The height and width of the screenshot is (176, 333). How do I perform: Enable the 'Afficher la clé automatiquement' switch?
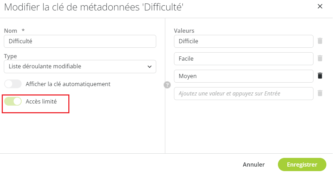click(x=13, y=84)
